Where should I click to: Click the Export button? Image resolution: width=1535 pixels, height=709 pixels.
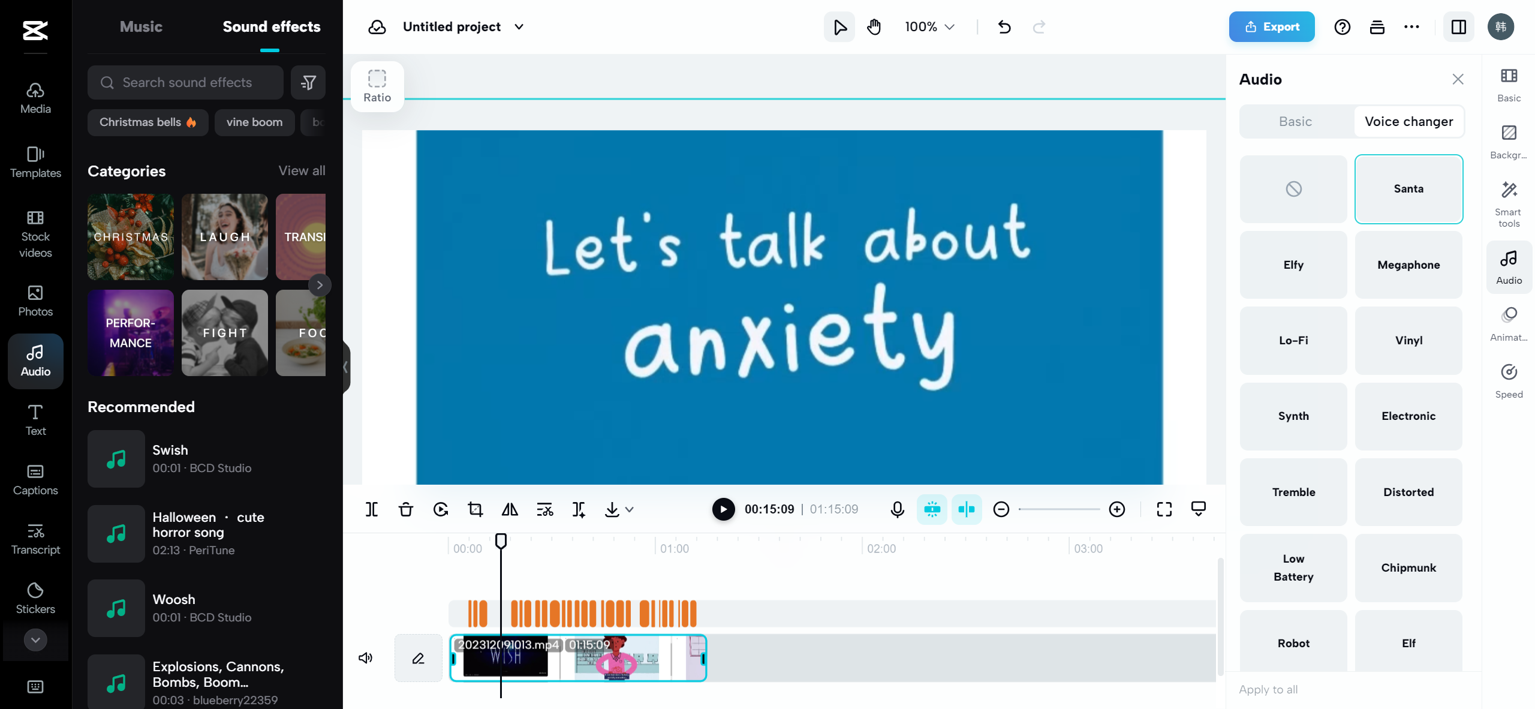pyautogui.click(x=1271, y=26)
